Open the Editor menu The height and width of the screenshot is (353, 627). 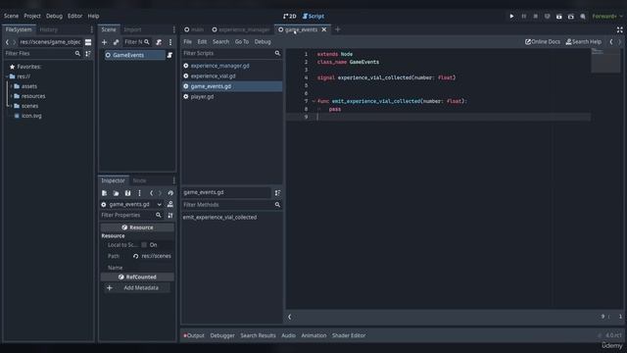click(74, 16)
